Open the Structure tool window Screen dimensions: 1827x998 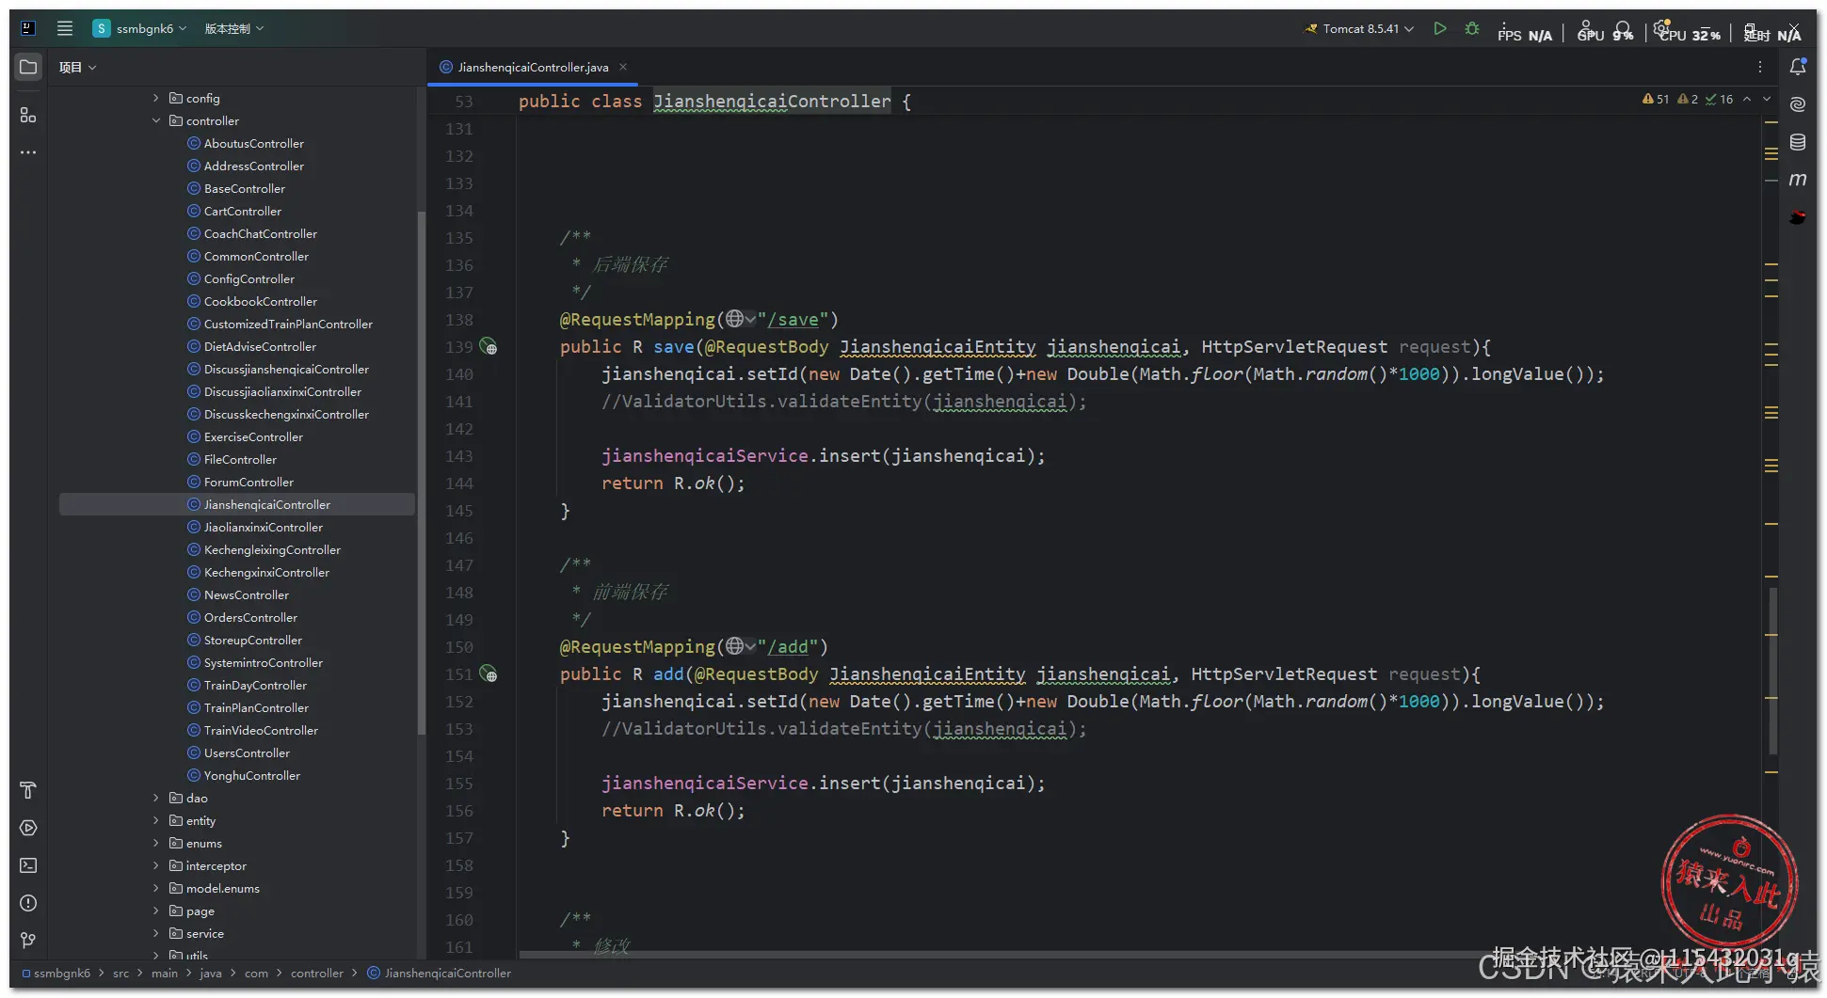click(x=28, y=115)
